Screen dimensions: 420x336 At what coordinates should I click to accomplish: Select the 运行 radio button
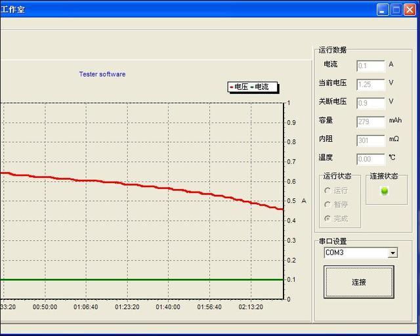(327, 190)
